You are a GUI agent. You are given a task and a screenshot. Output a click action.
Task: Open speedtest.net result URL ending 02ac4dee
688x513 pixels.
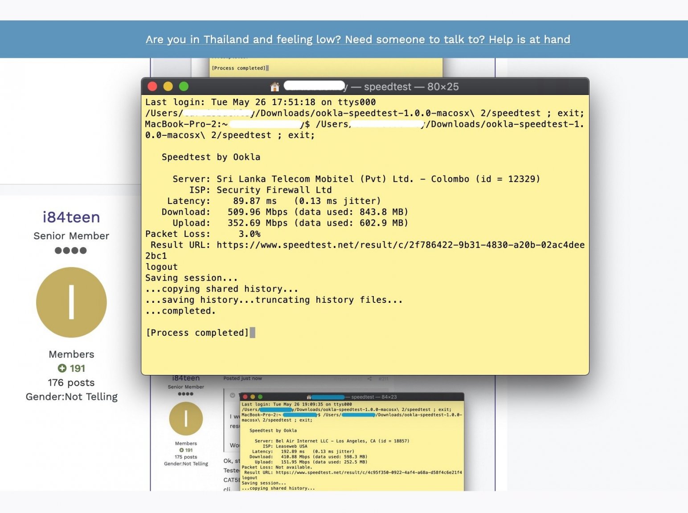pyautogui.click(x=401, y=245)
